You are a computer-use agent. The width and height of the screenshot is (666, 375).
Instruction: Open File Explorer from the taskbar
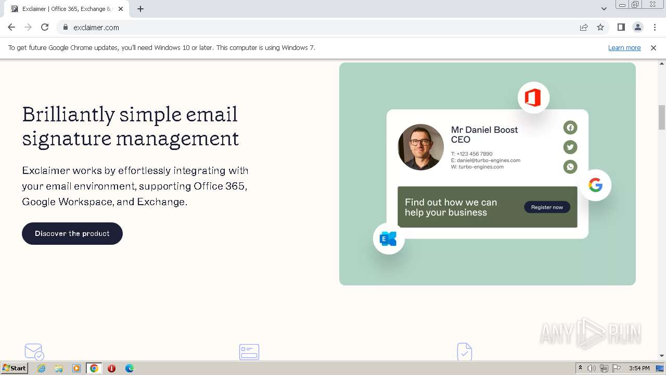pyautogui.click(x=59, y=368)
